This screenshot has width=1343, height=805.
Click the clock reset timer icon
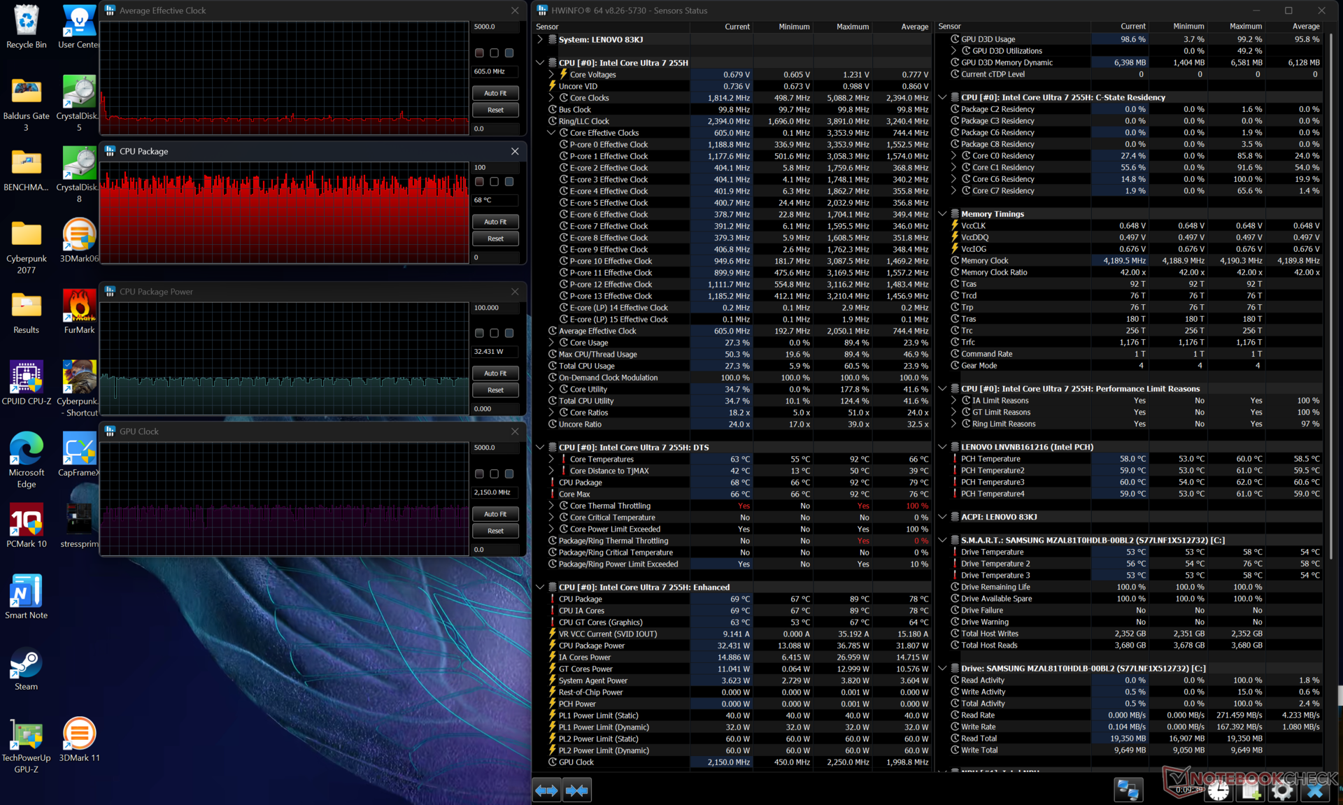pos(1218,791)
